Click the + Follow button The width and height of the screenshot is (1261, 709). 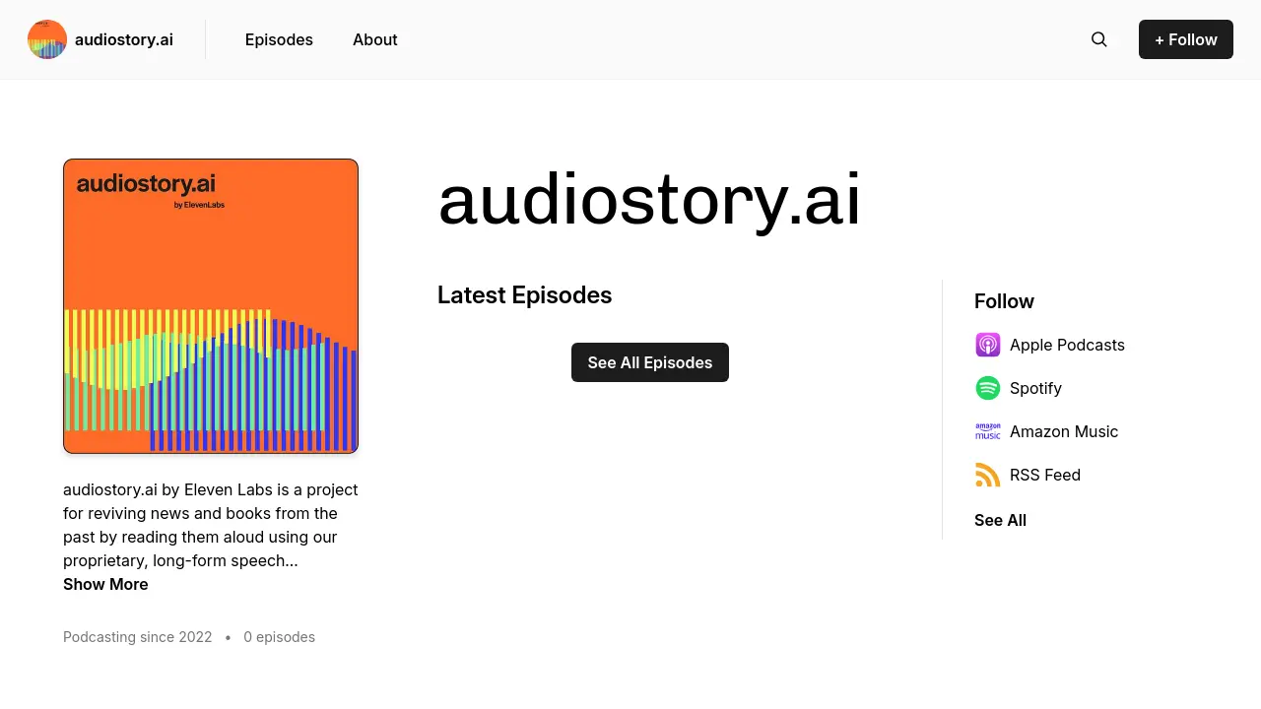click(x=1186, y=39)
